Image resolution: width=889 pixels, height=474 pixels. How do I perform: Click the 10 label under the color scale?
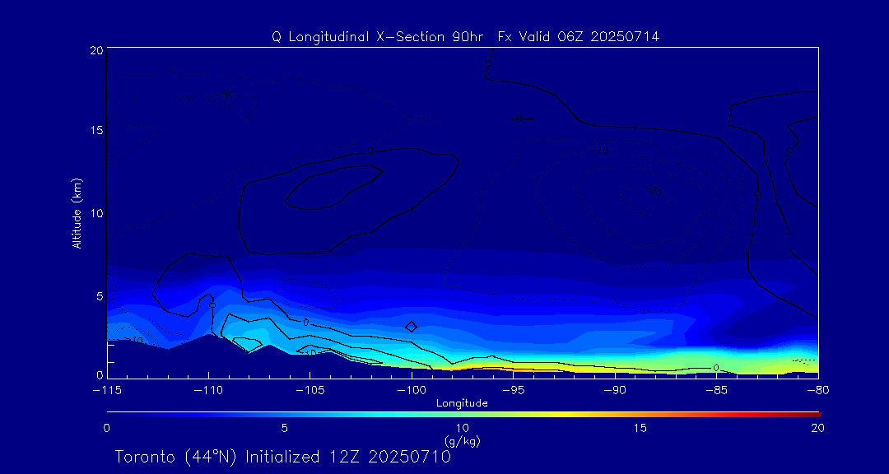462,428
